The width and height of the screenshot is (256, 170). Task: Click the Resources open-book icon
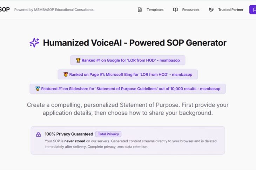pos(175,10)
